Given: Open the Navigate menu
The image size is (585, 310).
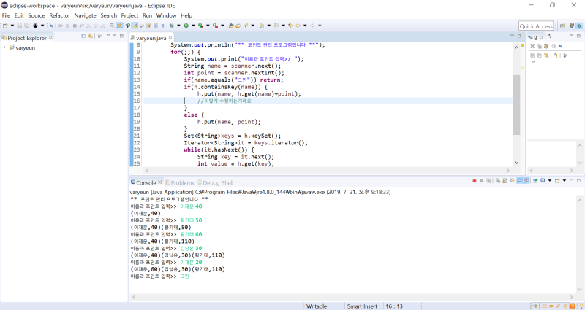Looking at the screenshot, I should coord(85,15).
